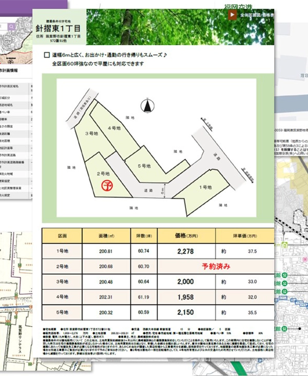Click the north compass arrow symbol

(147, 106)
